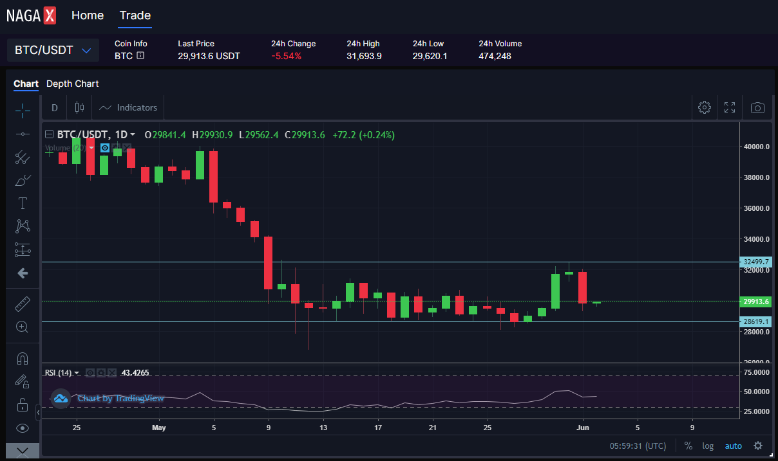The height and width of the screenshot is (461, 778).
Task: Select the ruler measure tool
Action: (23, 303)
